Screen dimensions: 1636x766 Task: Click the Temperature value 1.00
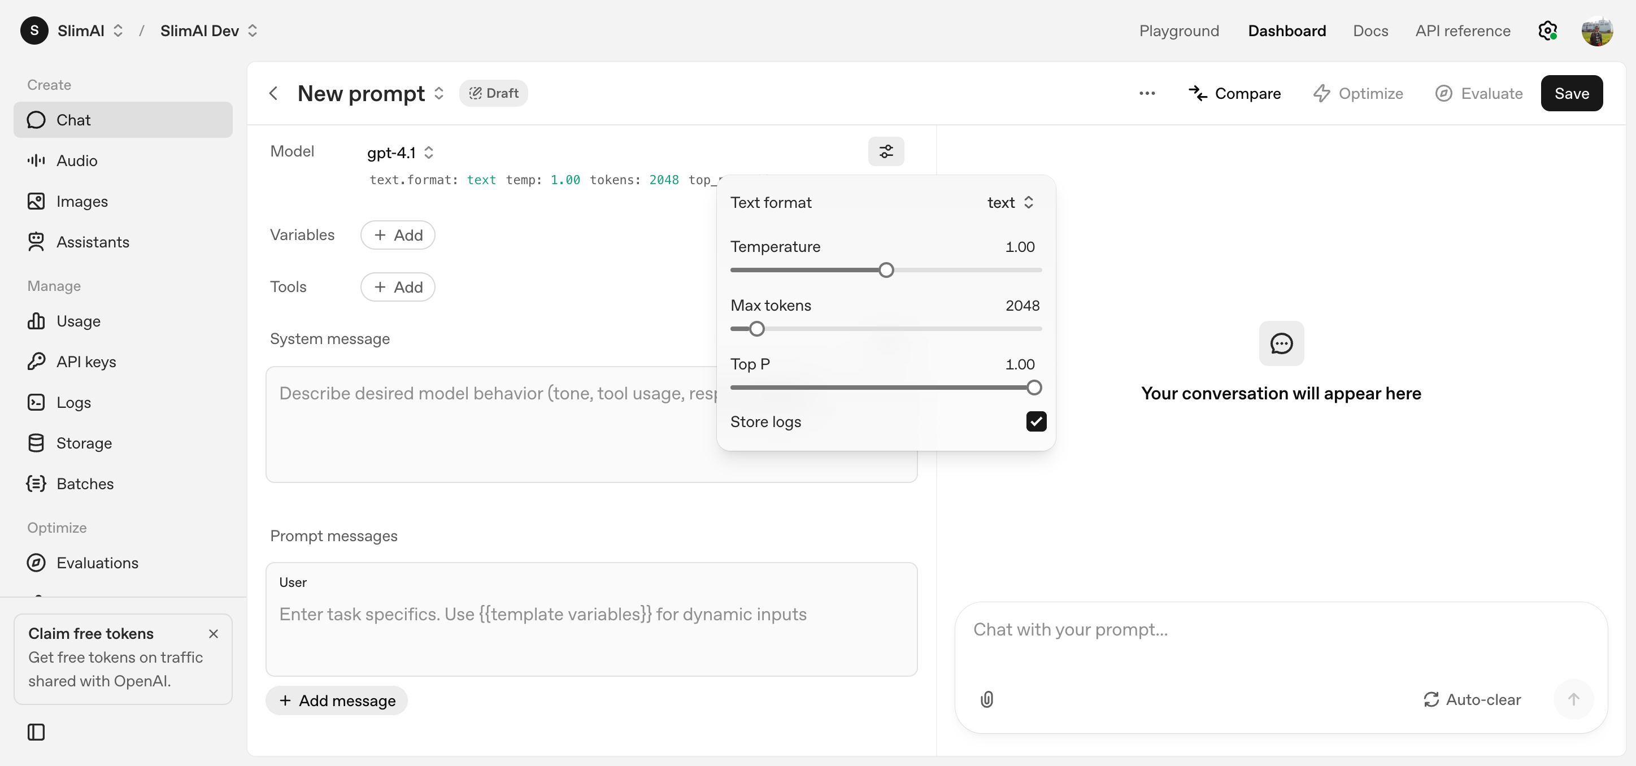pyautogui.click(x=1019, y=246)
